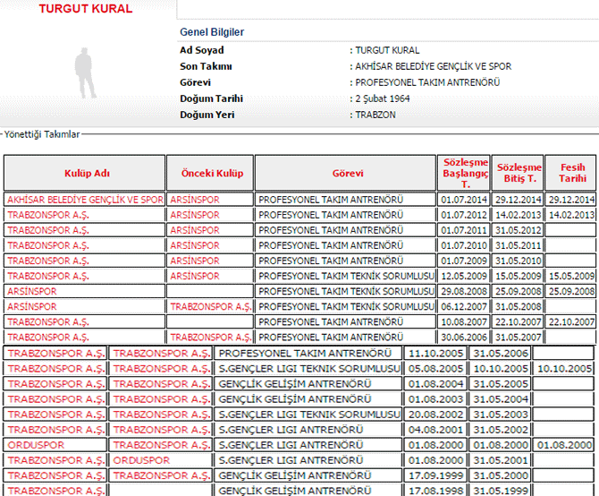Click the Sözleşme Bitiş T. column header
The image size is (599, 496).
click(519, 173)
